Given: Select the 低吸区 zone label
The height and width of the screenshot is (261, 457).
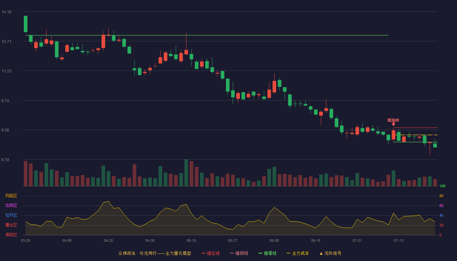Looking at the screenshot, I should pos(11,235).
